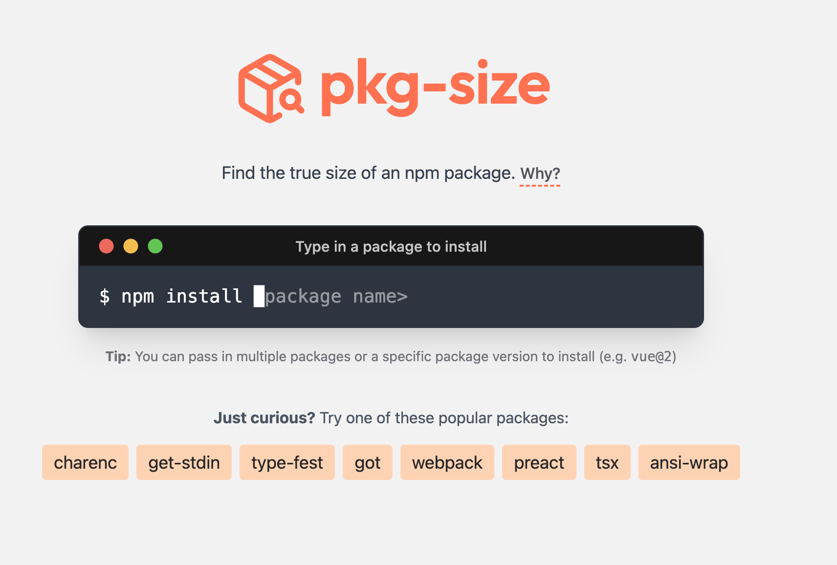Click the green terminal window dot
Screen dimensions: 837x565
155,246
